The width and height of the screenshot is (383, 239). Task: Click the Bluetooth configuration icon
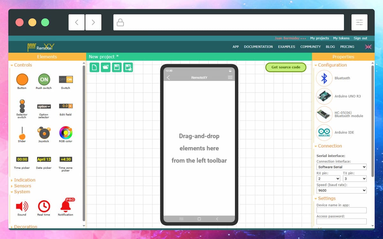[324, 78]
